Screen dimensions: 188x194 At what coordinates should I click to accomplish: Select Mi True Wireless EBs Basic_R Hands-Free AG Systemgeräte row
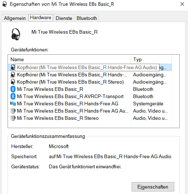pos(90,104)
